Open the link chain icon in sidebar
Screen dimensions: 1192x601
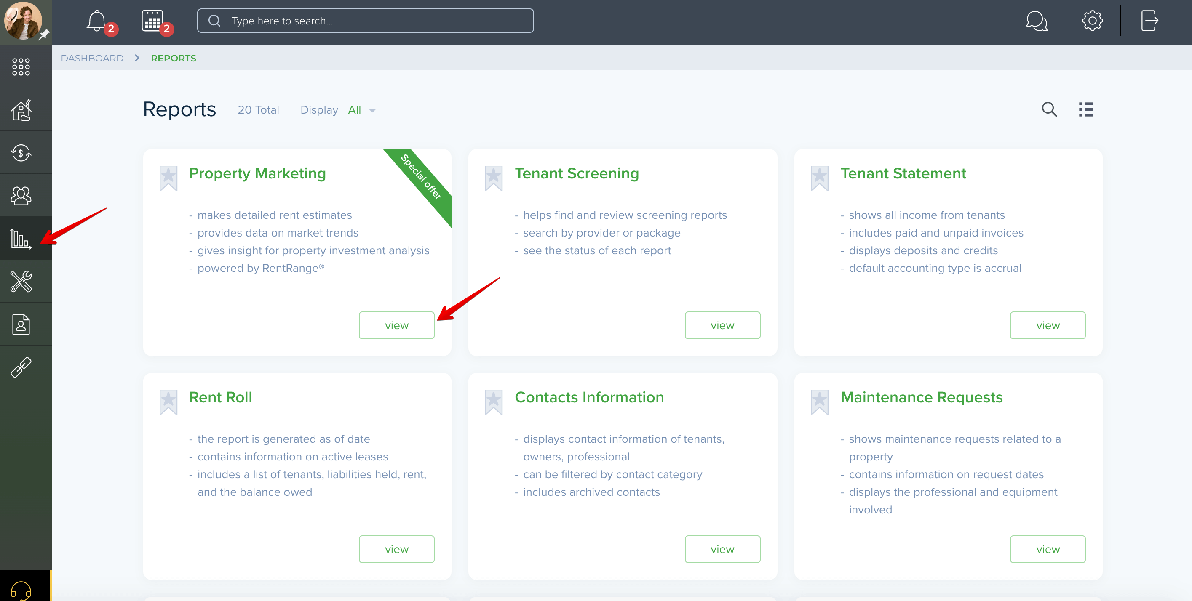pos(21,367)
